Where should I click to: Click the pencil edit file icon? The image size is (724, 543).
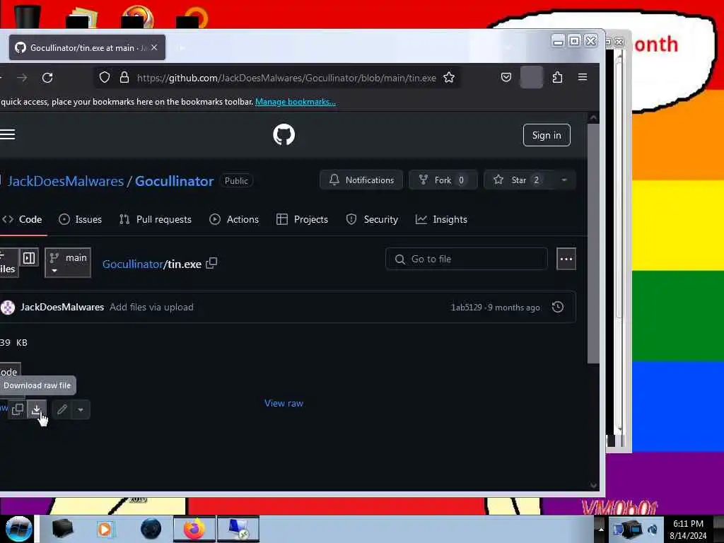pyautogui.click(x=62, y=409)
